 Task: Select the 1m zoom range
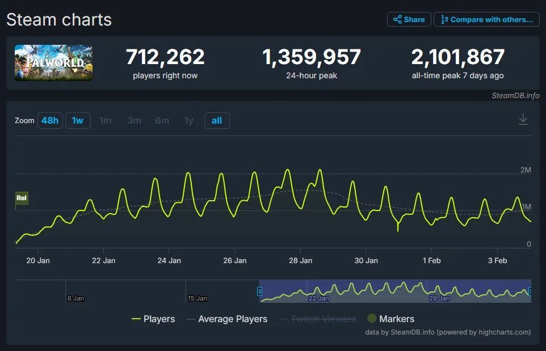click(106, 121)
